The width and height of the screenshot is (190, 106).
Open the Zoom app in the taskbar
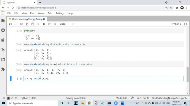(116, 103)
